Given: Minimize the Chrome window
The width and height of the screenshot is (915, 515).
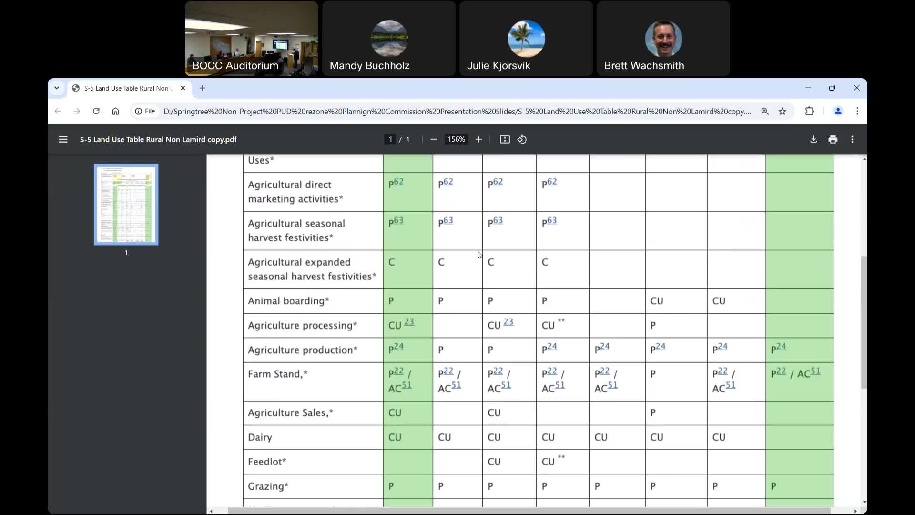Looking at the screenshot, I should tap(808, 88).
